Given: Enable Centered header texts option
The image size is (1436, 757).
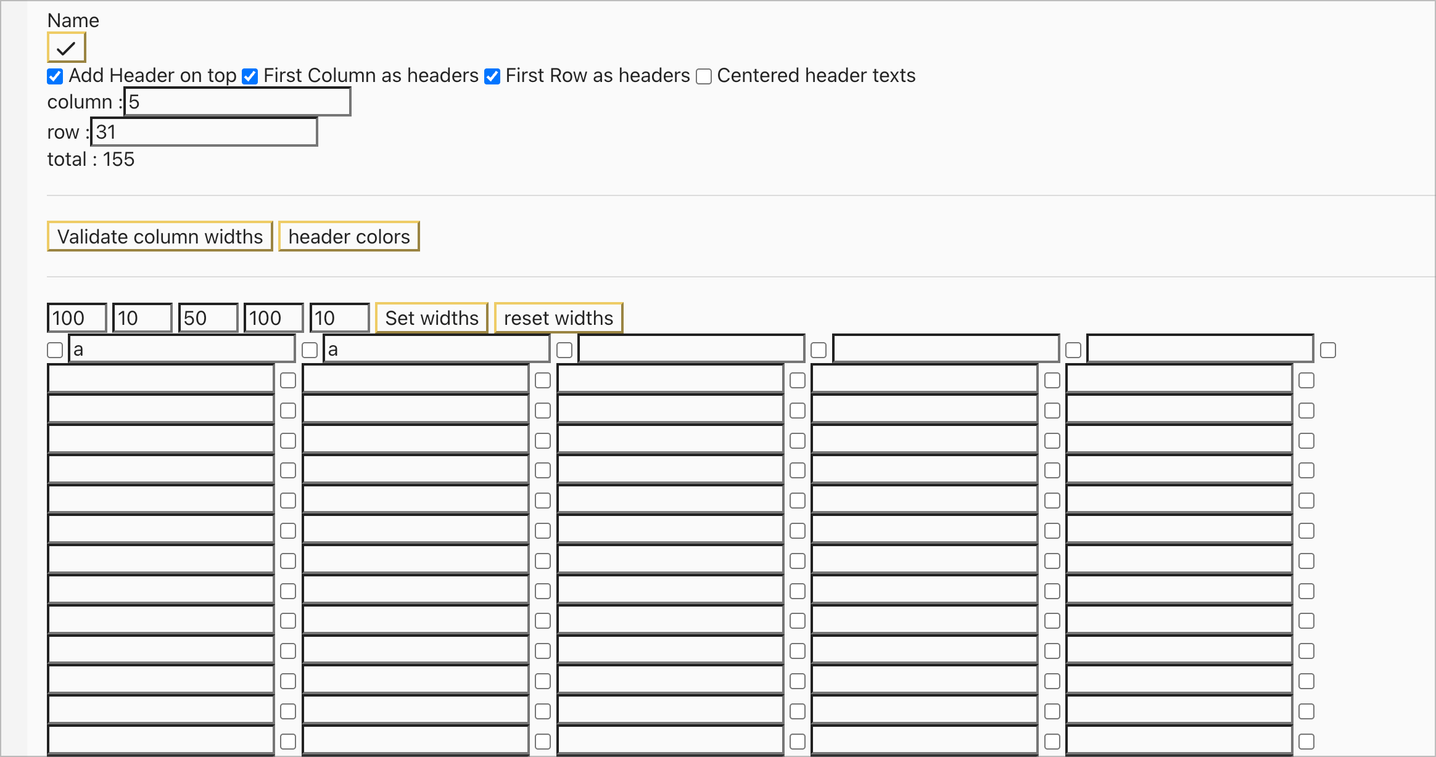Looking at the screenshot, I should coord(704,76).
